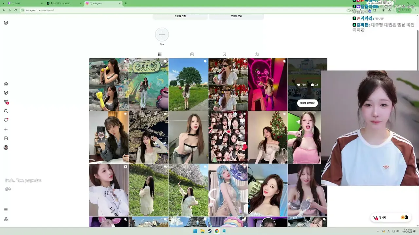Click the Chrome profile chip
The width and height of the screenshot is (419, 235).
pos(403,10)
